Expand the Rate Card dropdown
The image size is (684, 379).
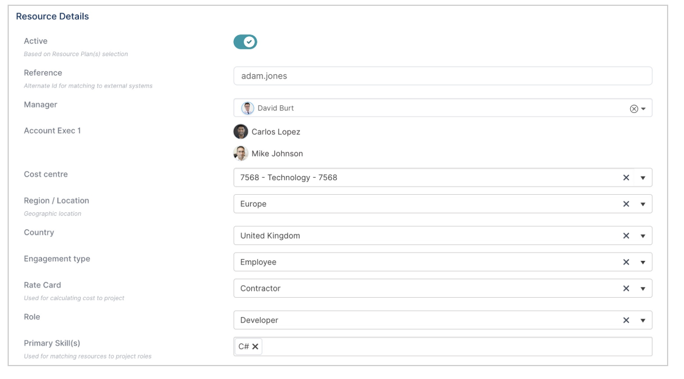click(643, 288)
